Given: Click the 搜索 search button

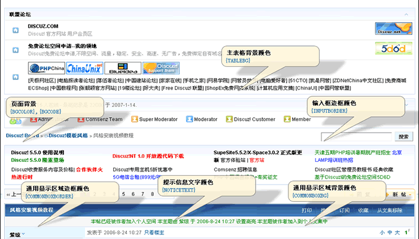Looking at the screenshot, I should (x=403, y=136).
